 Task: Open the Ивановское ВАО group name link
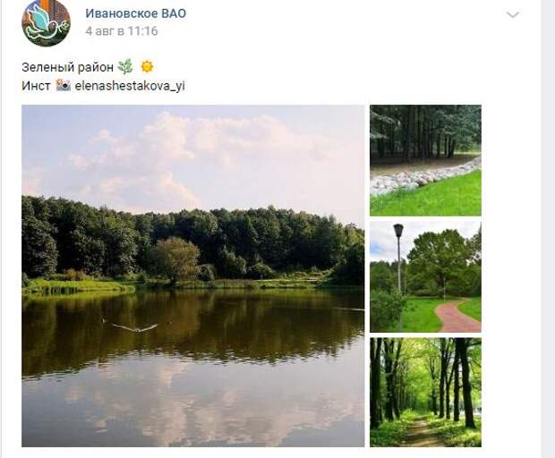pos(135,13)
